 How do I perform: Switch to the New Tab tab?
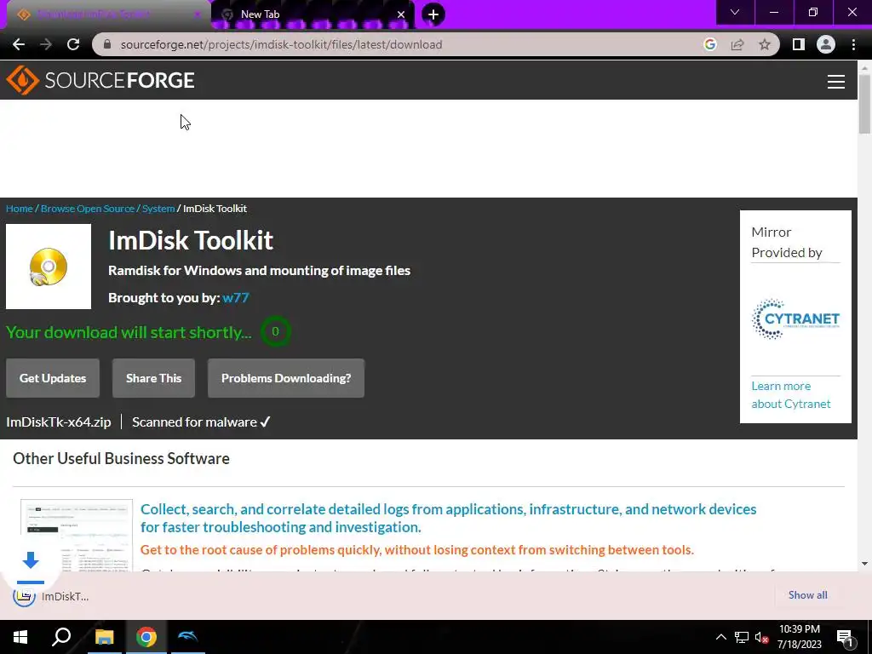(x=313, y=14)
